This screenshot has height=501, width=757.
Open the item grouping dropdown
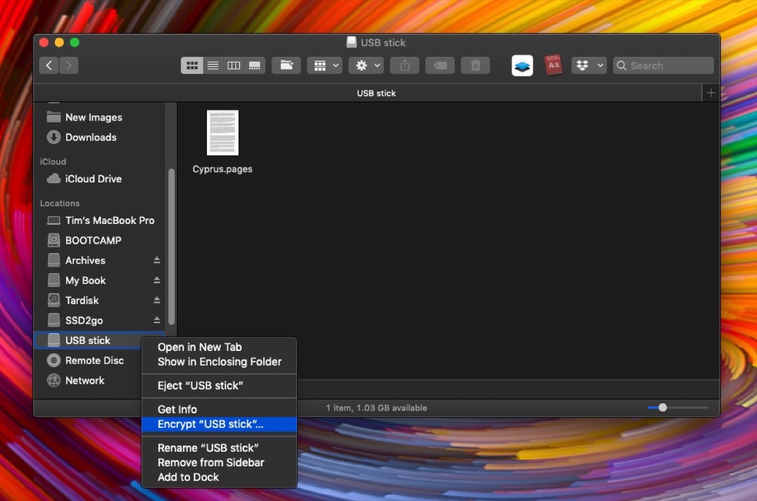324,65
